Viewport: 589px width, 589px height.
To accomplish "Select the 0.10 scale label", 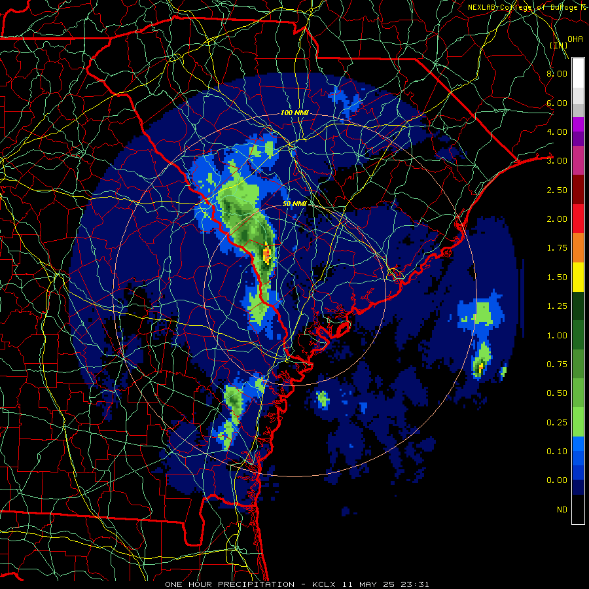I will tap(557, 452).
